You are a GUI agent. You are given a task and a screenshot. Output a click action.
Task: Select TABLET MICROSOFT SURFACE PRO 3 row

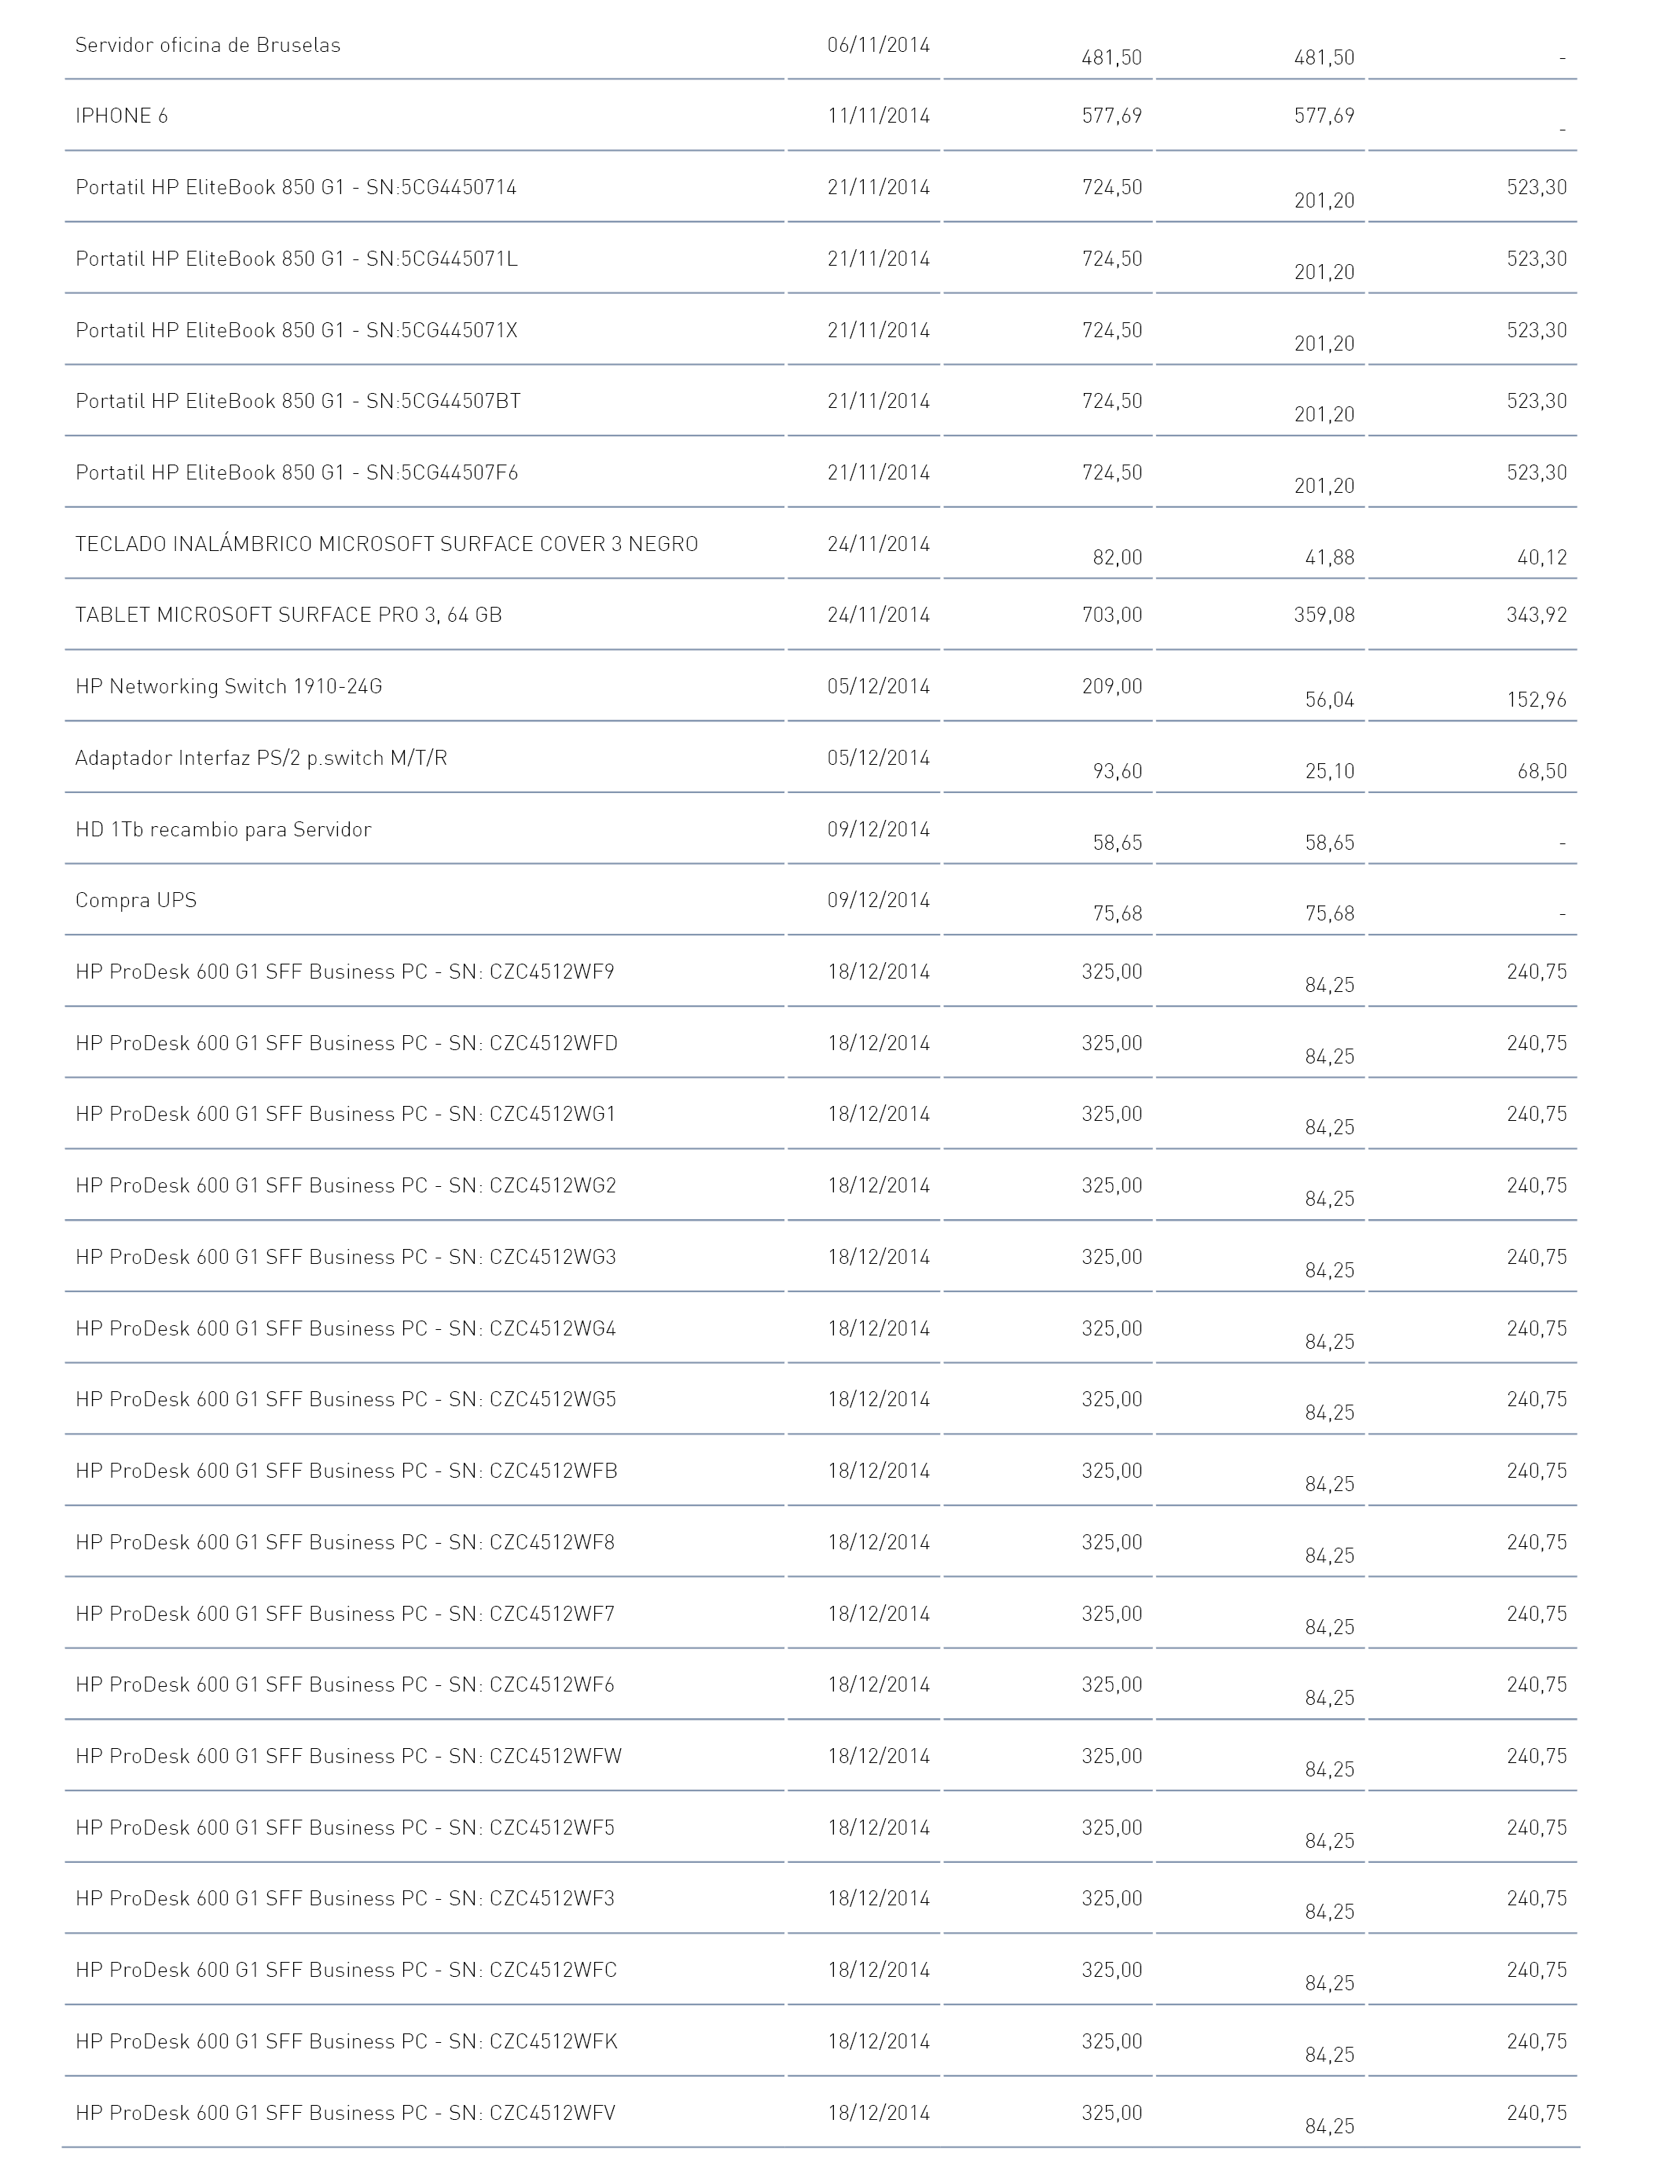(x=821, y=615)
